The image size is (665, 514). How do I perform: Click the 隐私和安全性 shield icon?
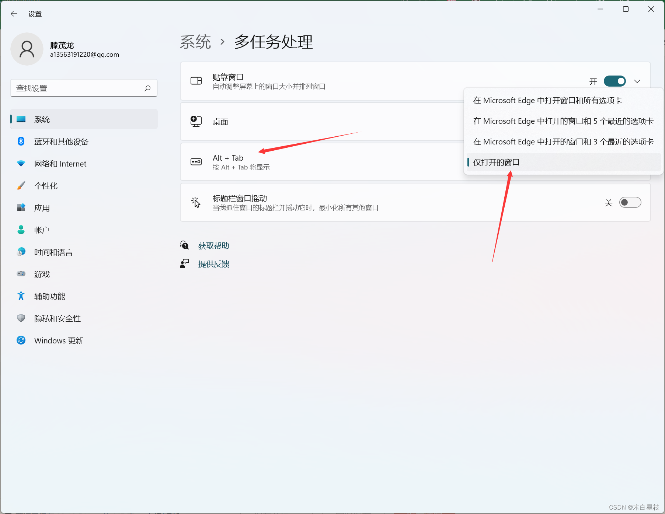(21, 318)
